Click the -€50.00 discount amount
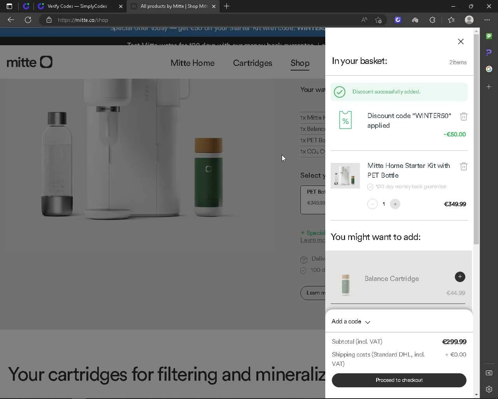 pos(454,134)
